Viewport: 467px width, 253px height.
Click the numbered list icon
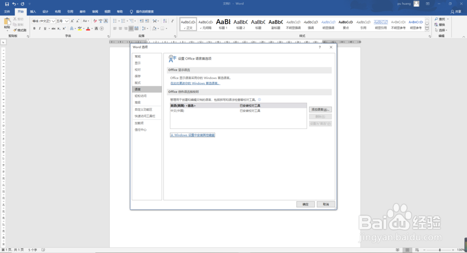click(x=123, y=21)
